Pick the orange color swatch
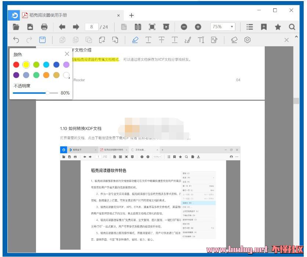 point(46,75)
